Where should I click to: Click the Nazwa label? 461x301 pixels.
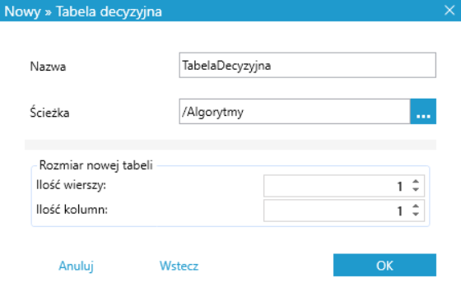[x=48, y=67]
